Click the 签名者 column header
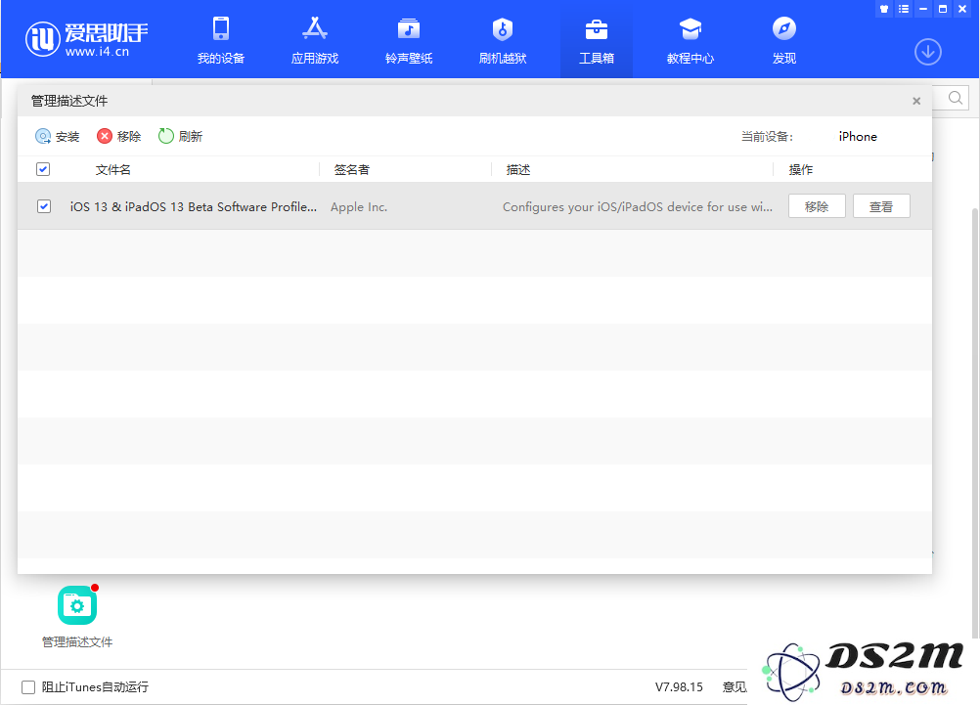The width and height of the screenshot is (980, 705). 352,169
